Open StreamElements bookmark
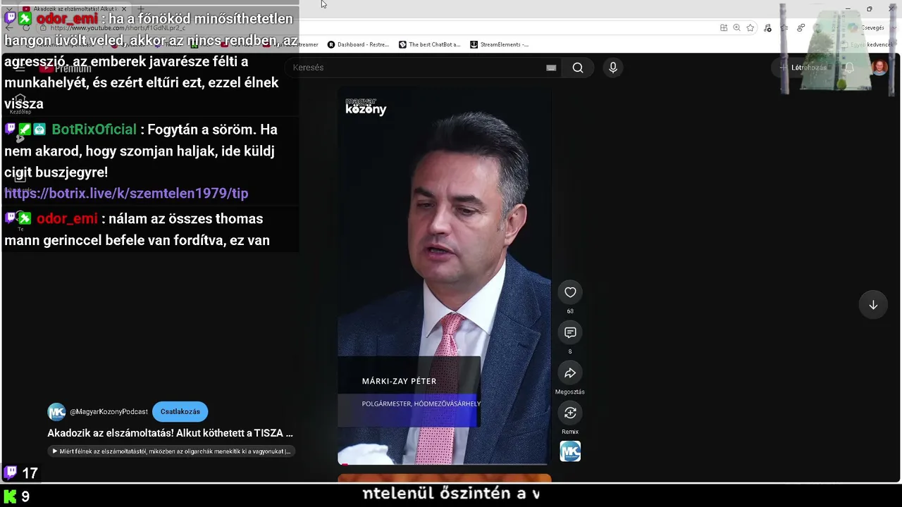This screenshot has width=902, height=507. pos(499,44)
